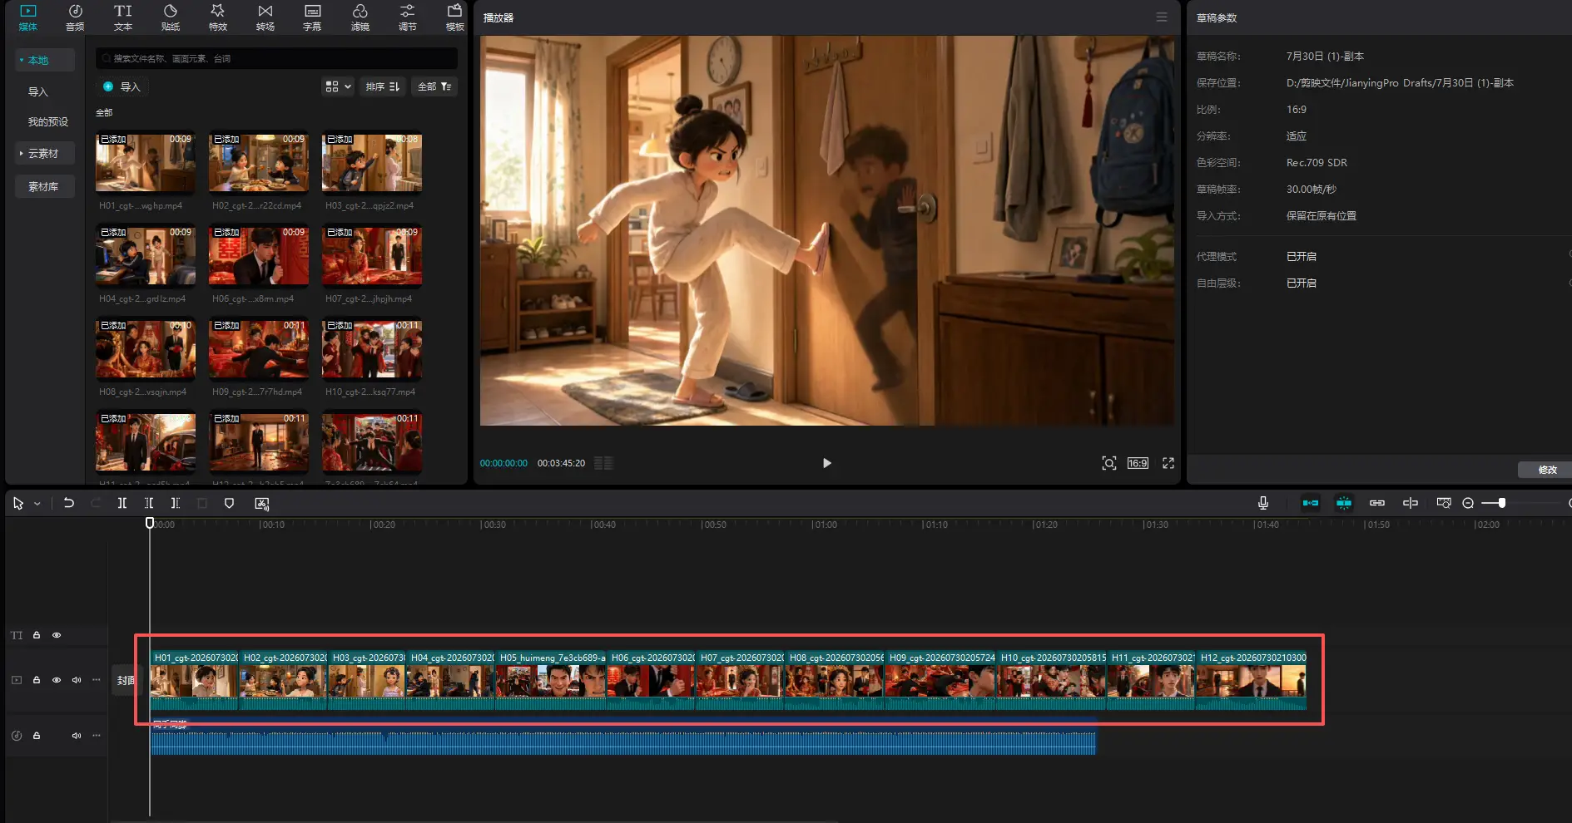The width and height of the screenshot is (1572, 823).
Task: Open the grid view mode dropdown
Action: point(339,86)
